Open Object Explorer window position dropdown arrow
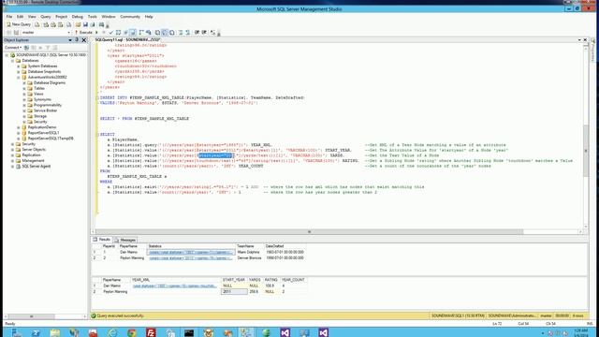 click(x=70, y=39)
